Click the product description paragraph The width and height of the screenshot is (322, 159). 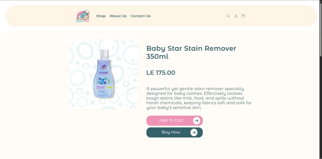tap(199, 98)
